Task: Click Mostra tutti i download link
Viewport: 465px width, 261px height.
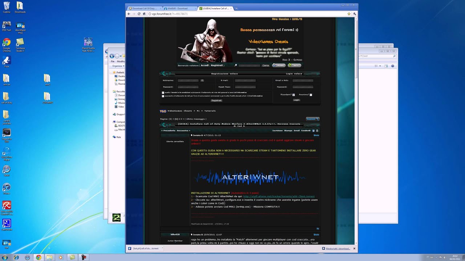Action: 338,248
